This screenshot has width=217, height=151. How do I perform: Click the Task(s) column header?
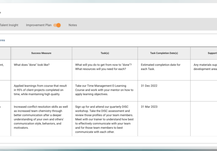(x=105, y=53)
